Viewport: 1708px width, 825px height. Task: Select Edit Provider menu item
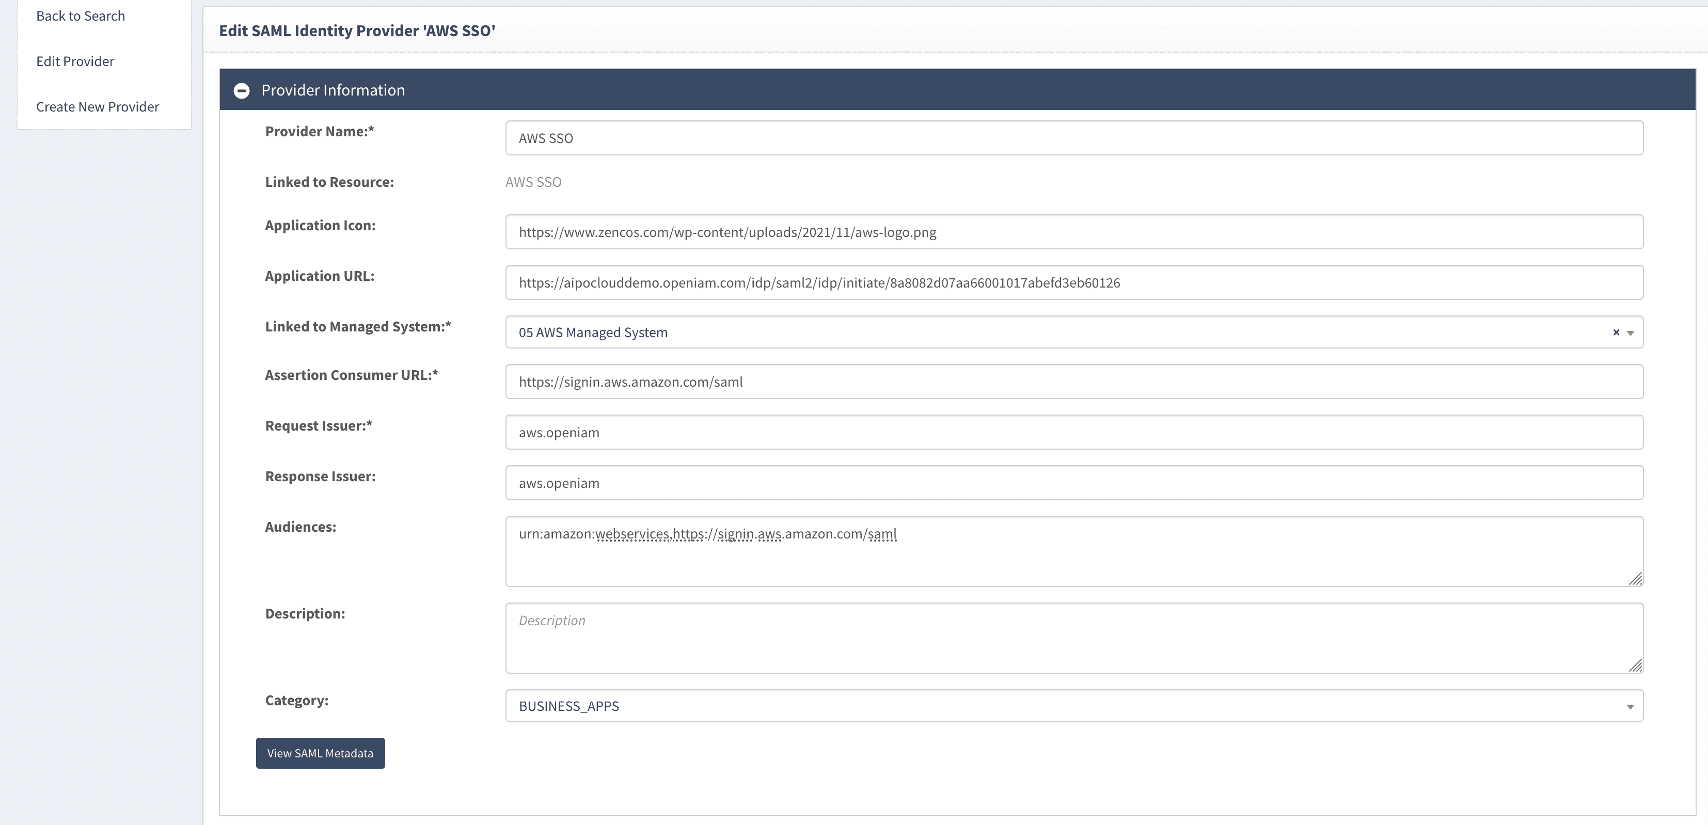(x=75, y=61)
